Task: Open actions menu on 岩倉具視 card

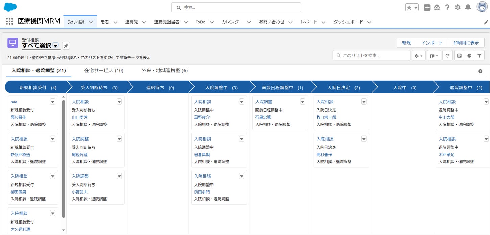Action: pos(242,139)
